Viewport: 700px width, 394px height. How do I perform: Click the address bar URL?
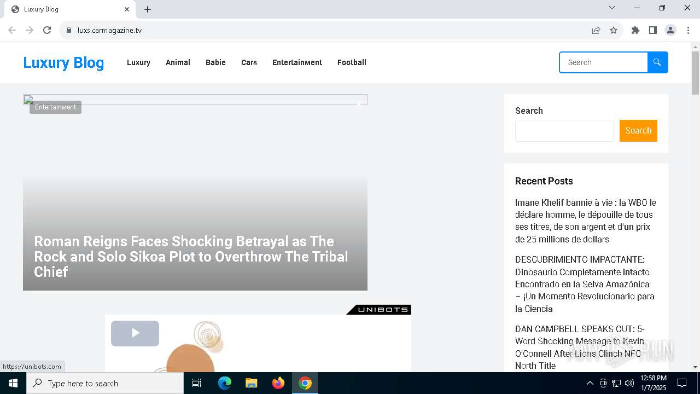click(109, 30)
